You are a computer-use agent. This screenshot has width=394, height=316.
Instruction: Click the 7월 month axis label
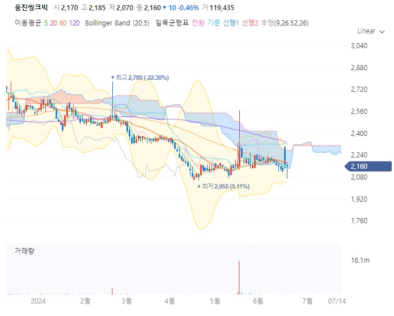click(x=308, y=301)
